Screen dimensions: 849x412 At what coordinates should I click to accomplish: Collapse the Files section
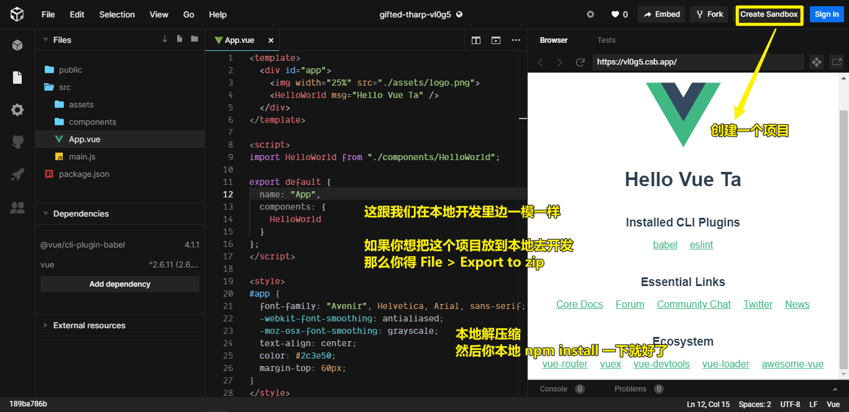(x=46, y=40)
